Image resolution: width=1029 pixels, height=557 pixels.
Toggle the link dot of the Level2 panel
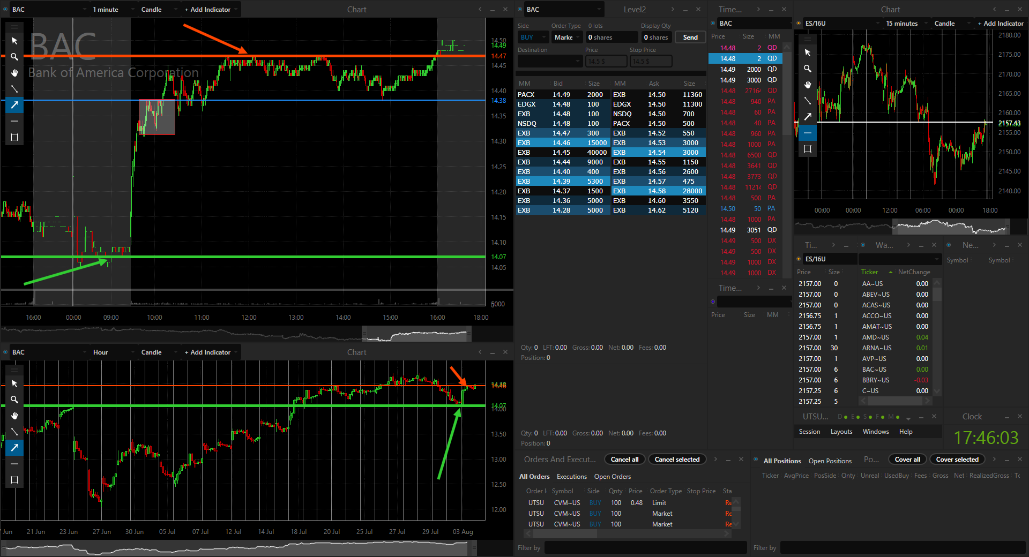(520, 9)
